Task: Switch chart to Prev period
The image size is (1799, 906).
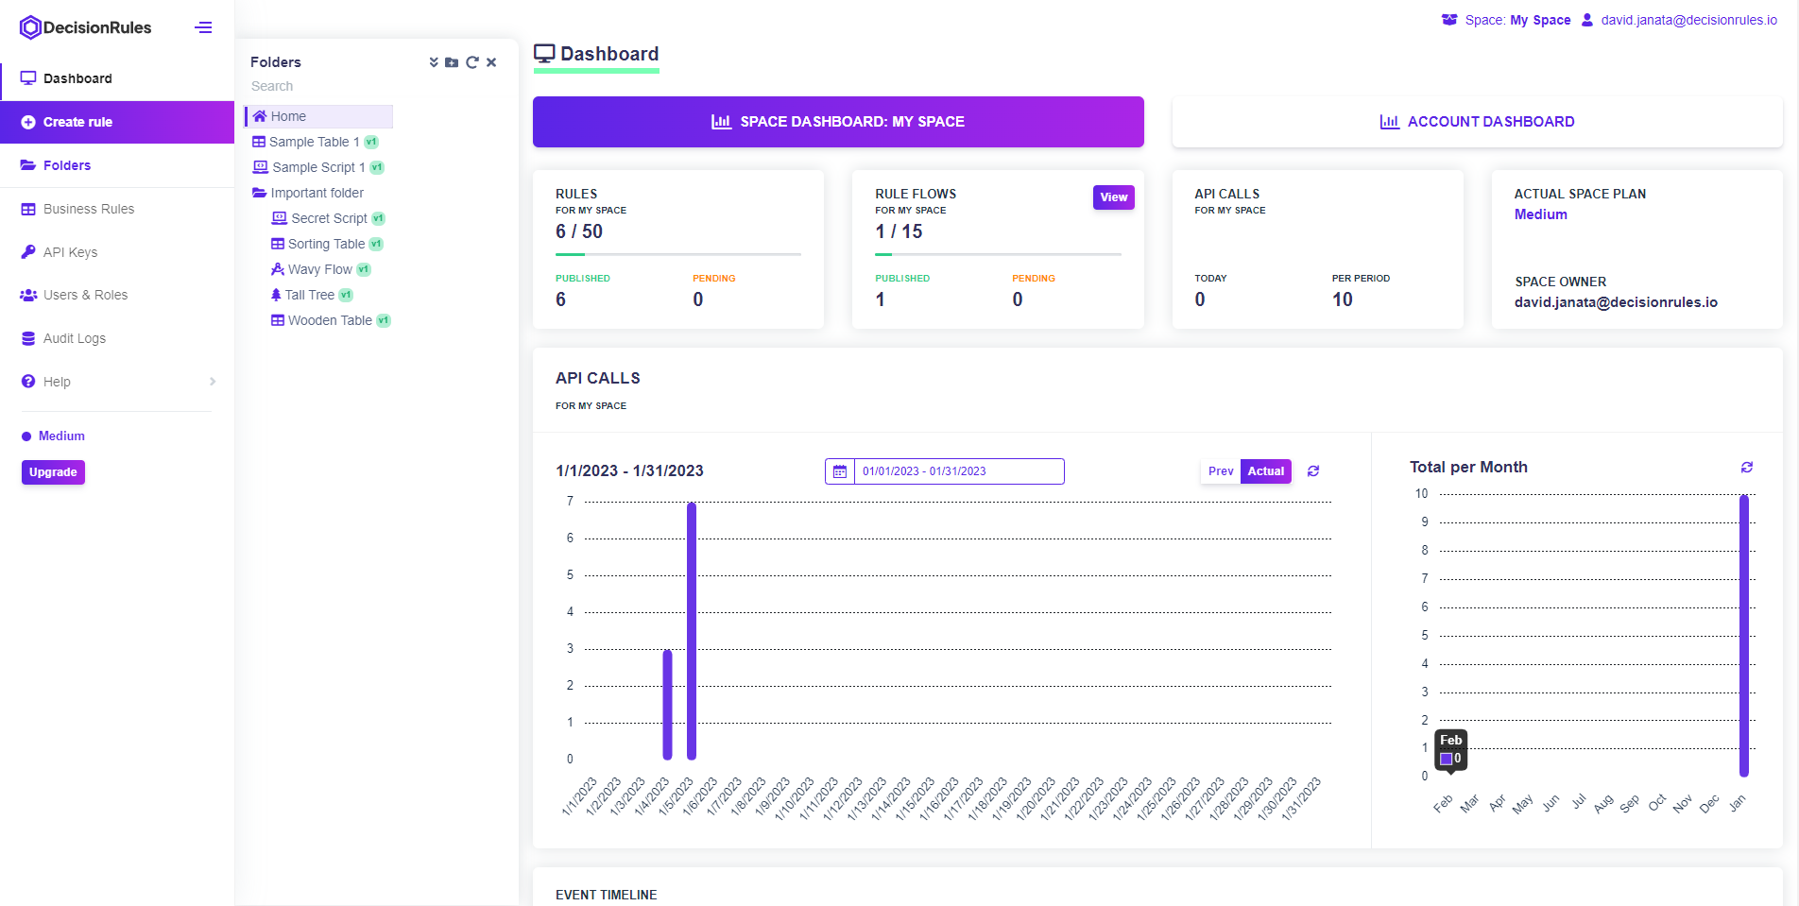Action: click(1220, 471)
